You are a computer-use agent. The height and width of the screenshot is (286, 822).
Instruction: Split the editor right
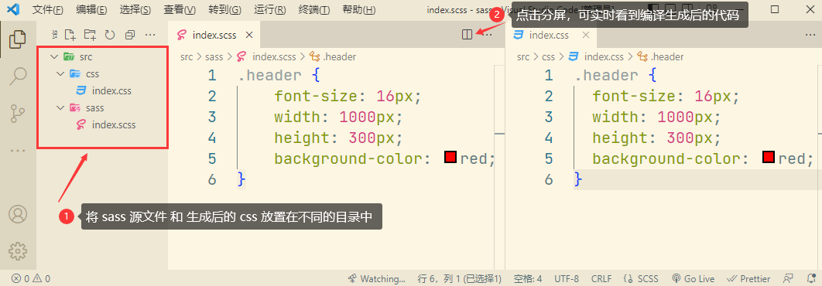click(x=467, y=35)
